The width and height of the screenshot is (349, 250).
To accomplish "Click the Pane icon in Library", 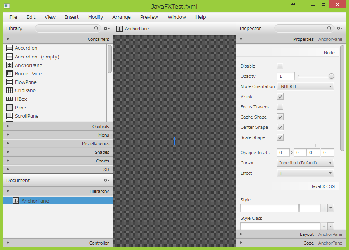I will tap(9, 108).
